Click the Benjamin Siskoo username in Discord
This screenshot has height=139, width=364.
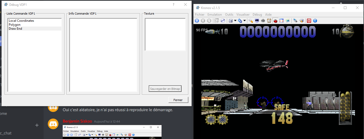coord(77,121)
